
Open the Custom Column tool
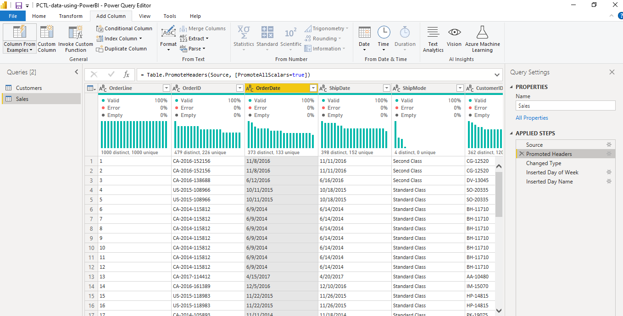pyautogui.click(x=47, y=39)
